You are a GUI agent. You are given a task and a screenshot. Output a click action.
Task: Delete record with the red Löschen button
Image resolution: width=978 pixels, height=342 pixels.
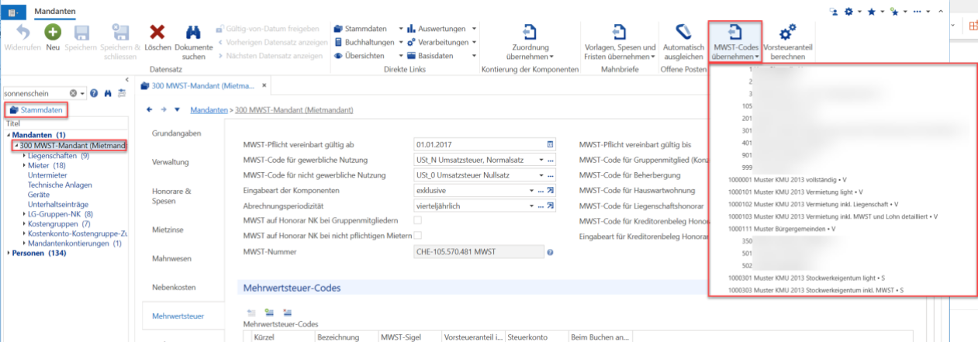point(157,36)
